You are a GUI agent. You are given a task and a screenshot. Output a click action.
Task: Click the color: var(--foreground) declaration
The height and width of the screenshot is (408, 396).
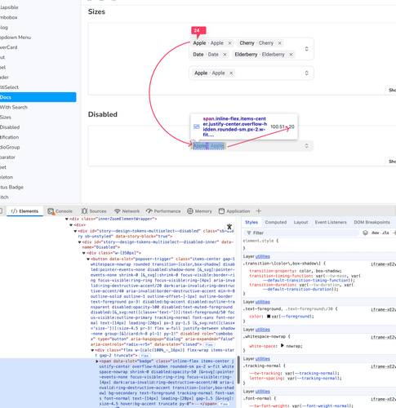click(282, 317)
